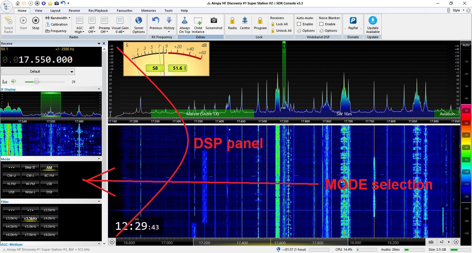
Task: Select USB demodulation mode
Action: 12,192
